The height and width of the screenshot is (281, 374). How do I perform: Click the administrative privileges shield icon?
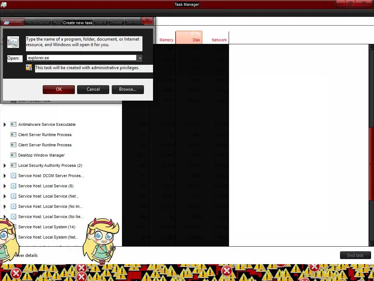[x=29, y=68]
